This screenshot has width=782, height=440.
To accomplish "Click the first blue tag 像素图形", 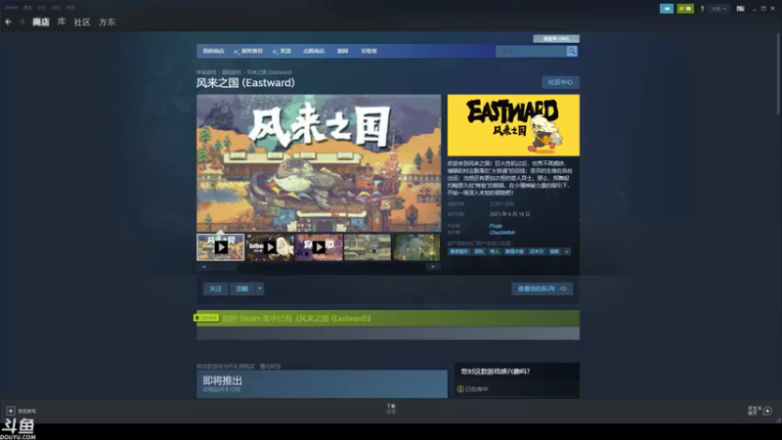I will (x=458, y=251).
